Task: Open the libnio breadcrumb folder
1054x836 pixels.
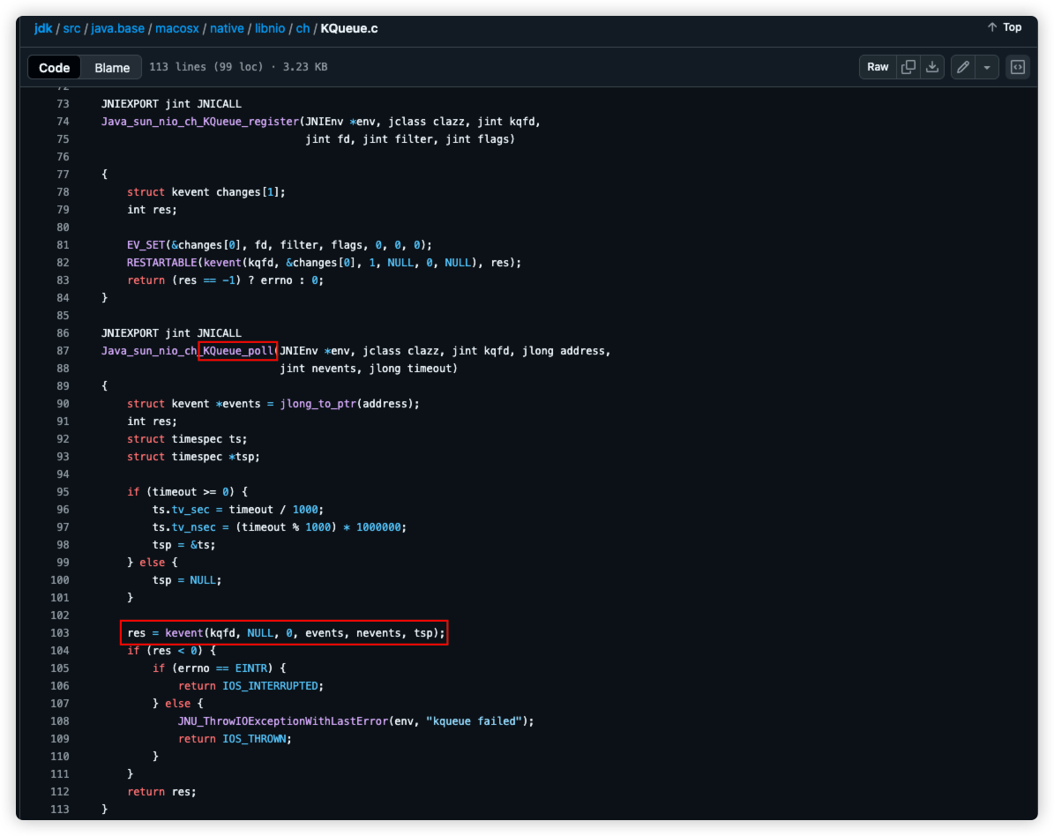Action: click(270, 28)
